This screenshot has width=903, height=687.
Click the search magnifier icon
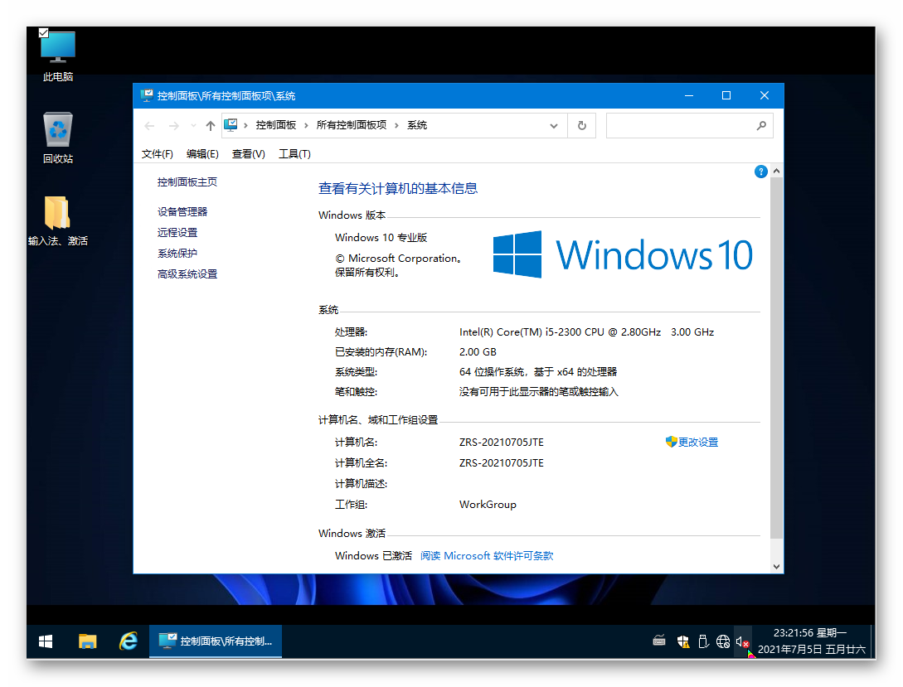pos(761,125)
